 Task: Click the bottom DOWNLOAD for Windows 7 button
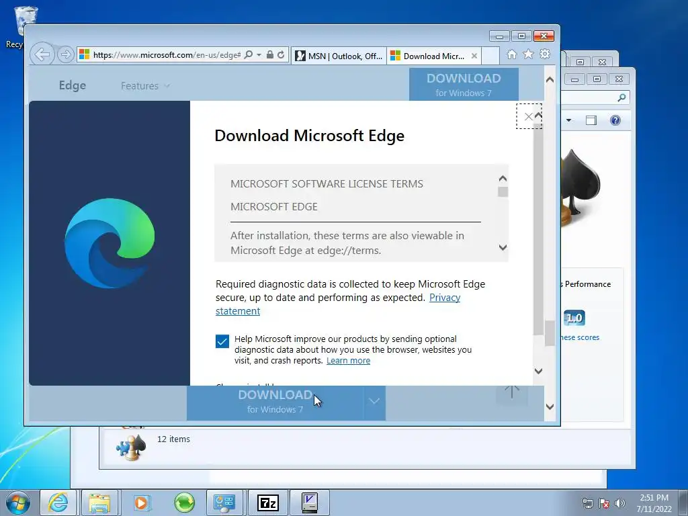[275, 402]
